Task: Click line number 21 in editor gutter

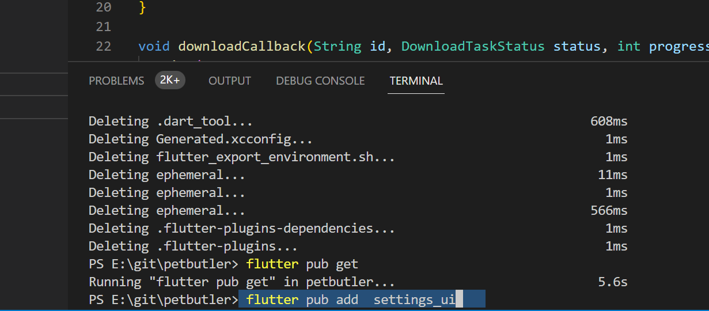Action: pyautogui.click(x=104, y=26)
